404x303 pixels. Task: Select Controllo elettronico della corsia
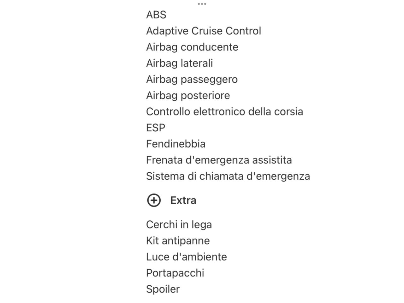(224, 111)
